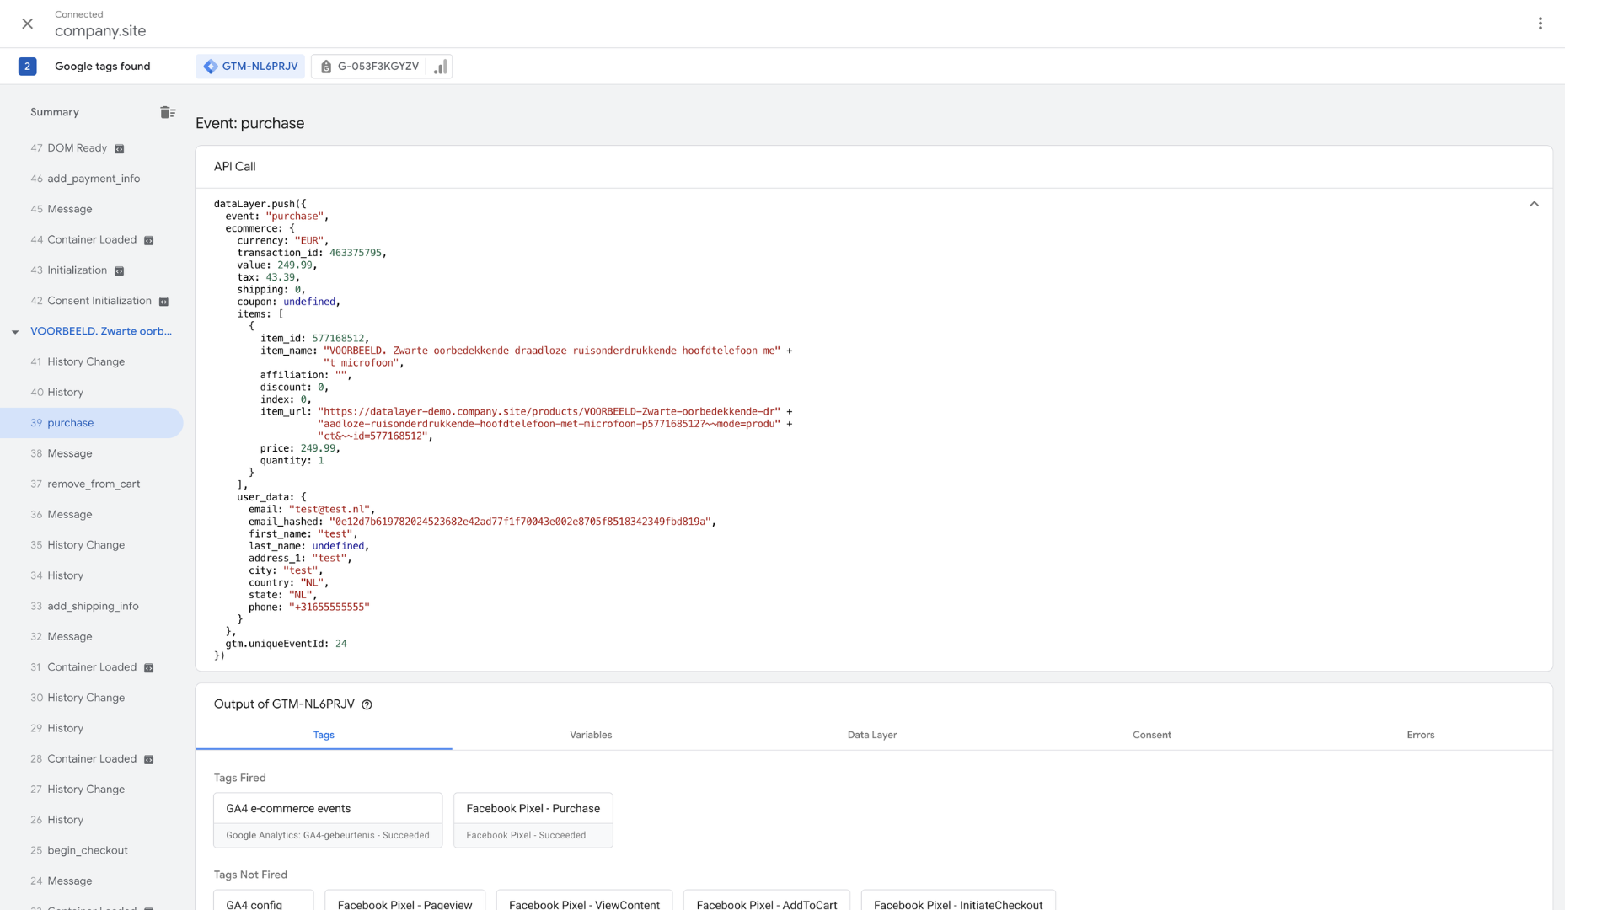Switch to the Consent tab
Screen dimensions: 1618x910
[x=1152, y=735]
